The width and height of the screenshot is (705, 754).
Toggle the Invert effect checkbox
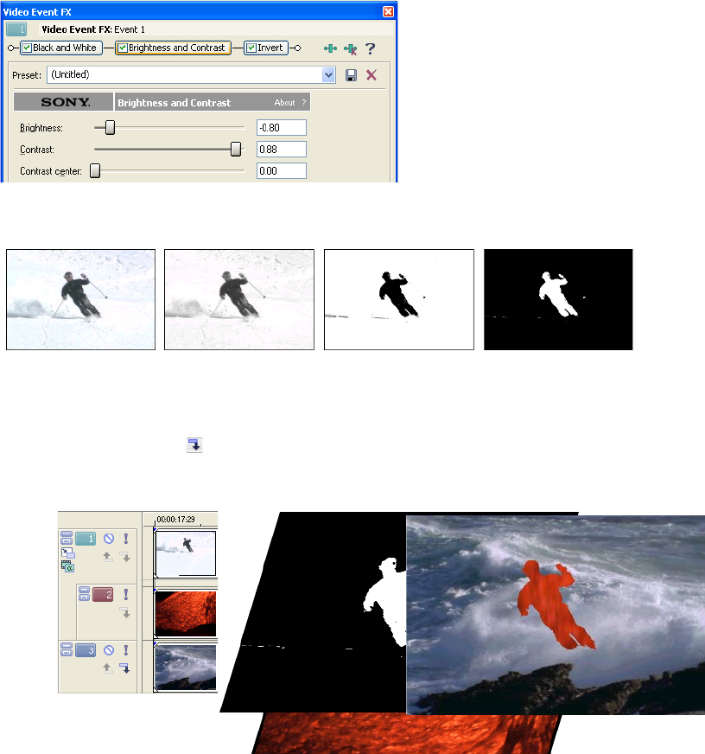tap(251, 48)
